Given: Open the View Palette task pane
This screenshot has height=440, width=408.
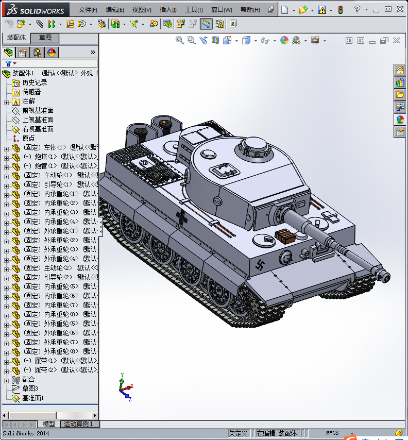Looking at the screenshot, I should [x=400, y=107].
